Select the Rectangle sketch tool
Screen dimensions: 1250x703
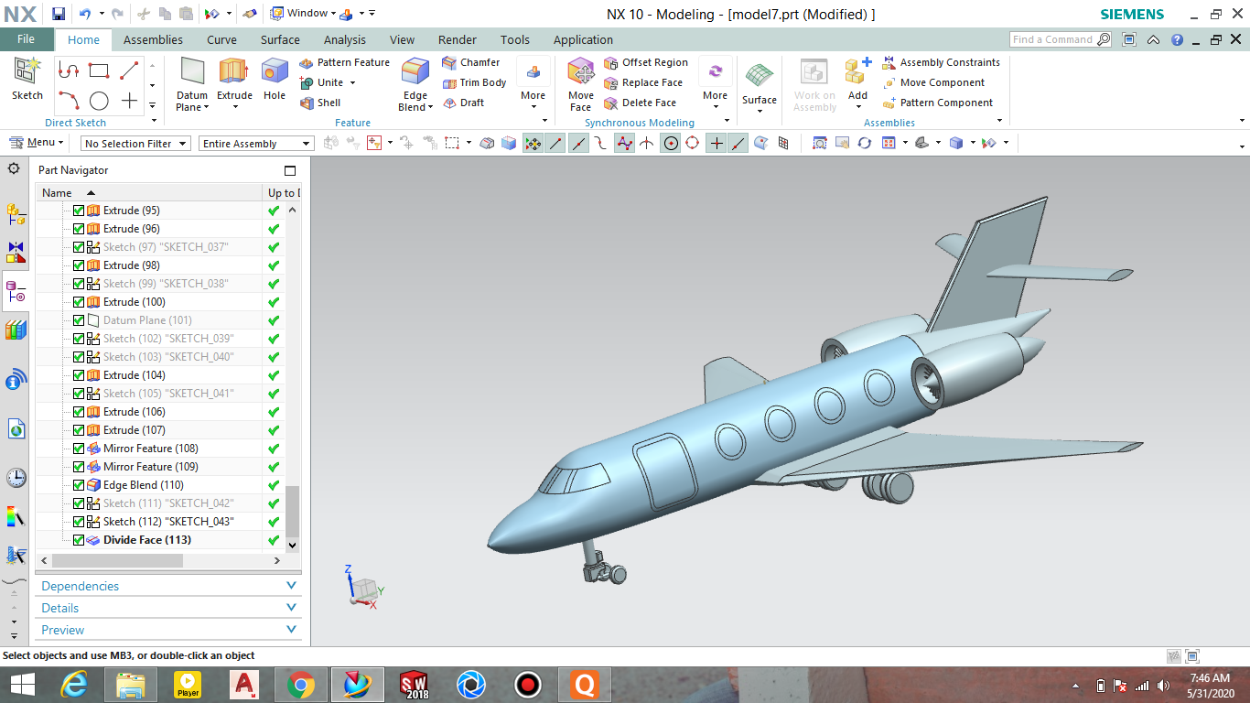tap(99, 70)
